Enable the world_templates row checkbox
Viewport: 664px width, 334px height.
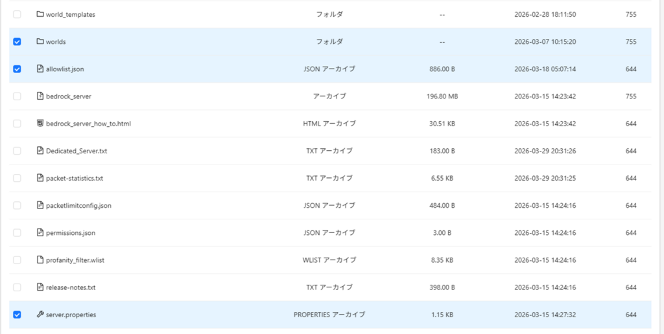click(17, 14)
